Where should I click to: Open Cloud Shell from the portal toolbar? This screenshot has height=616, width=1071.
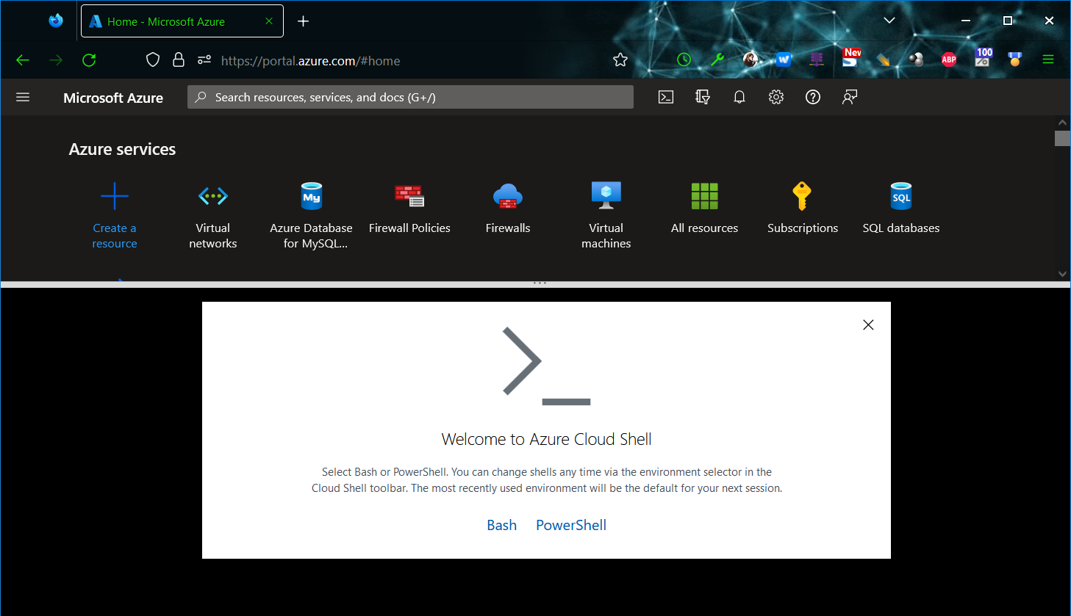[x=666, y=97]
